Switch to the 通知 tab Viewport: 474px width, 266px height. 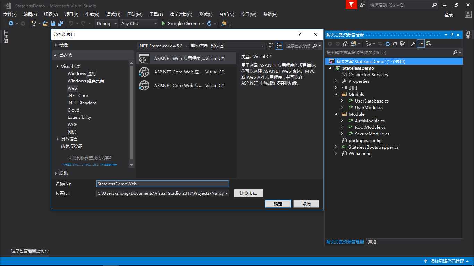372,242
